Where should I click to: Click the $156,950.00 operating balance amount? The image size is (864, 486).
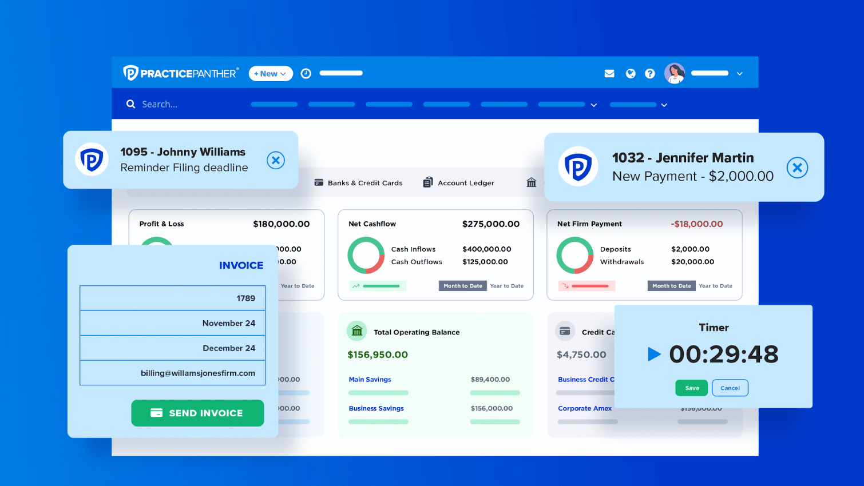tap(378, 355)
